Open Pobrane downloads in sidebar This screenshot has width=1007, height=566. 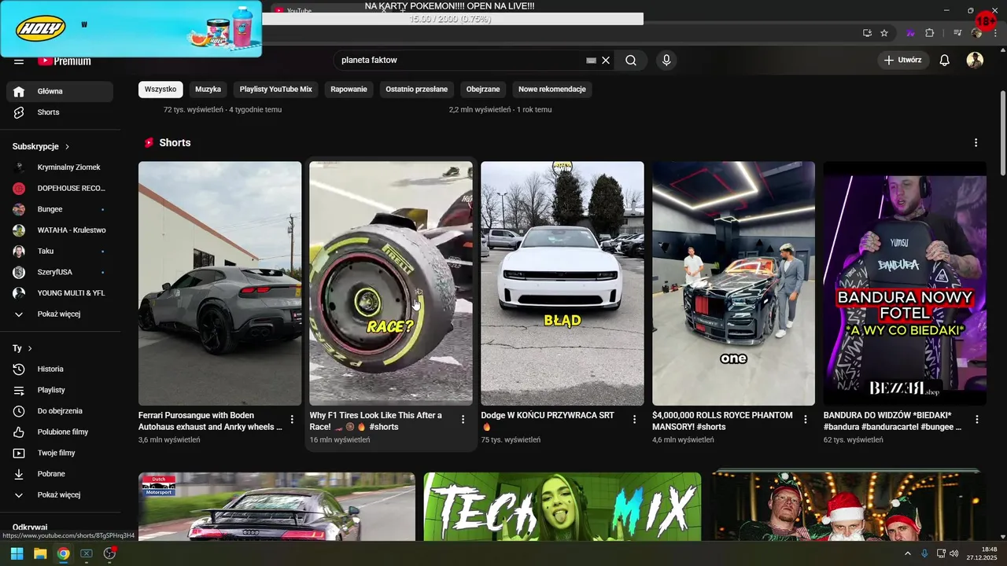[x=60, y=474]
